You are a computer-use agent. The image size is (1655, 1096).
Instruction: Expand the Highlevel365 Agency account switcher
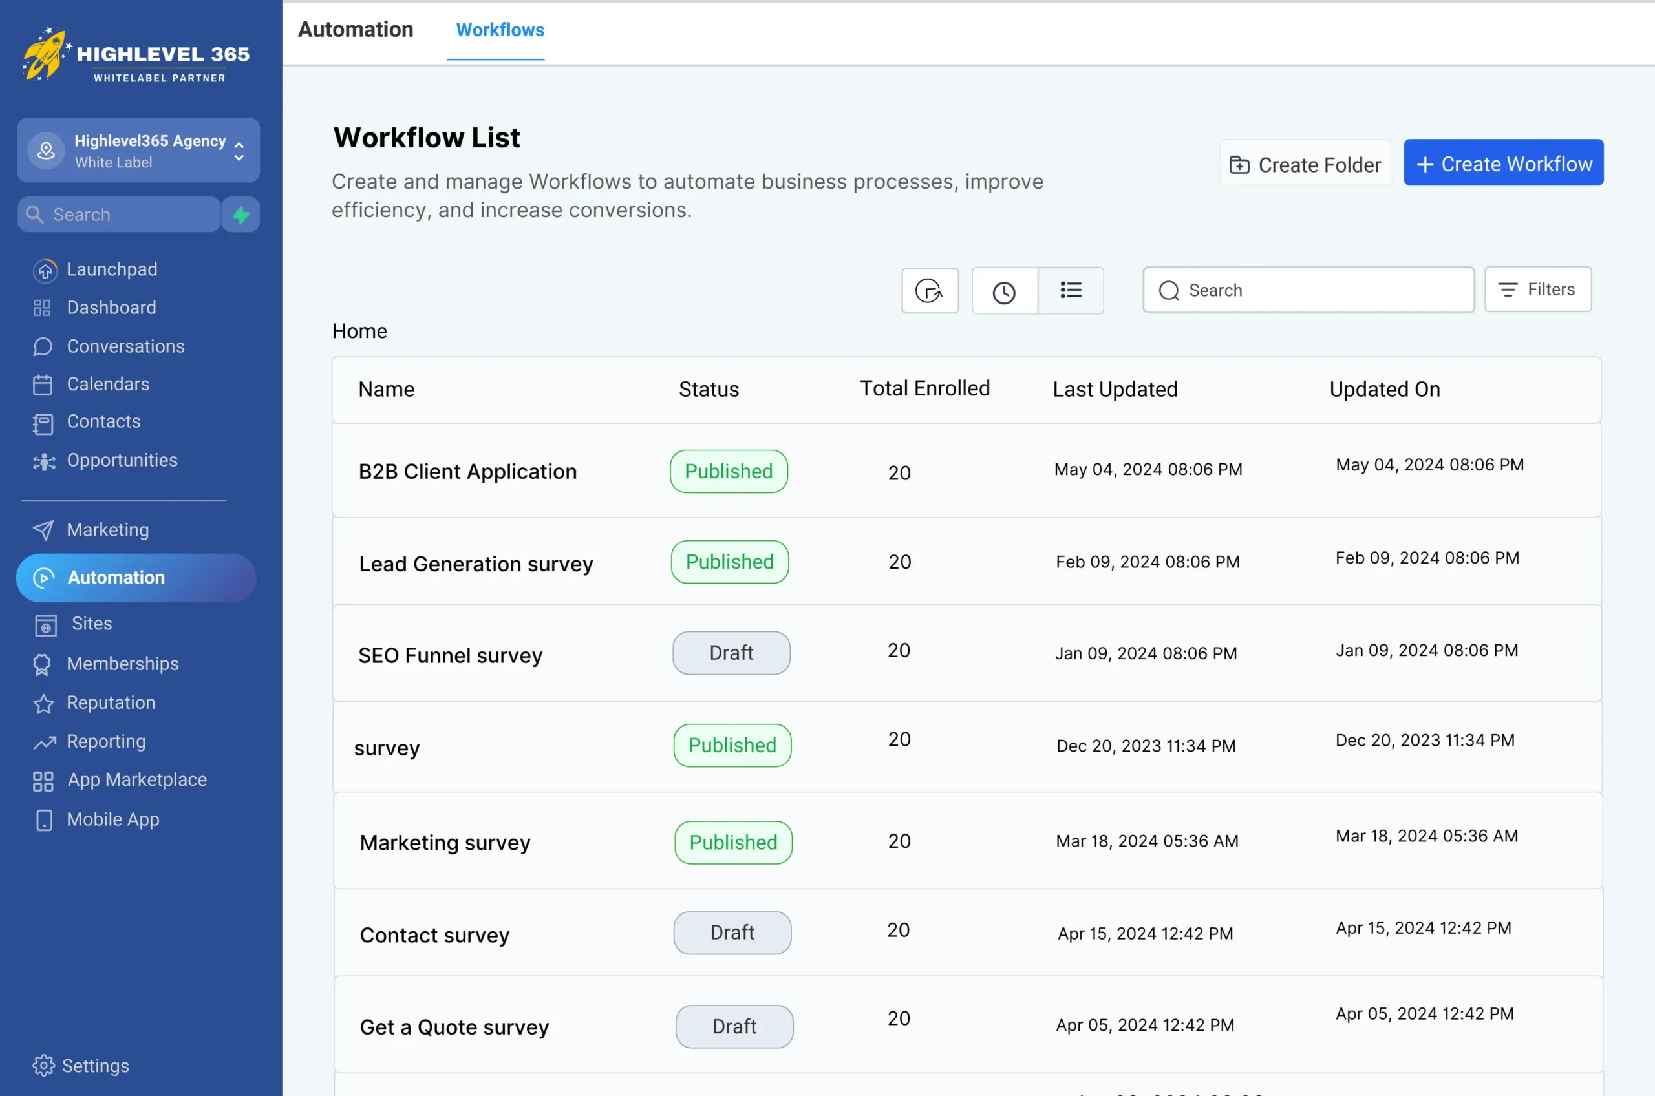pos(138,151)
